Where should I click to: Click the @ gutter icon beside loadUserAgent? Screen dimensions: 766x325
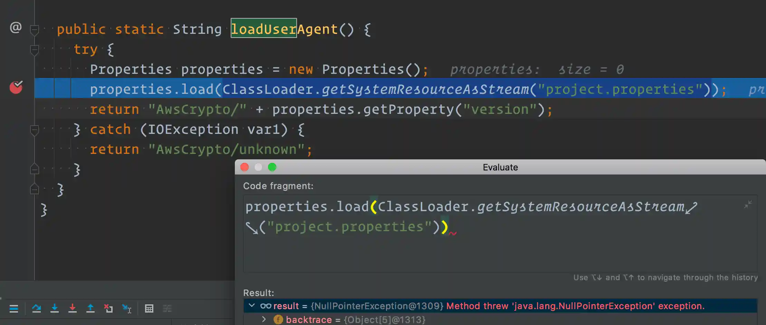16,27
